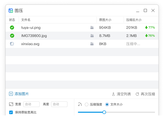Click compressed size 201KB

point(132,28)
